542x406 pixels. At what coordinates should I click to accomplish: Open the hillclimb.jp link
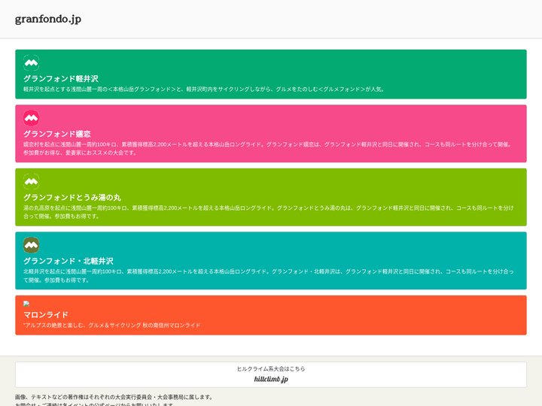[x=271, y=379]
